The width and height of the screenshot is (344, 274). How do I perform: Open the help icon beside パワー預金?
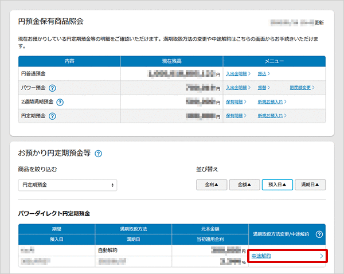click(52, 88)
